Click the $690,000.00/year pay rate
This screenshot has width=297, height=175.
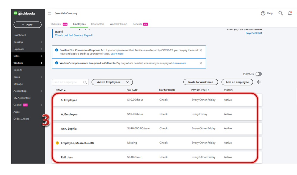(139, 128)
